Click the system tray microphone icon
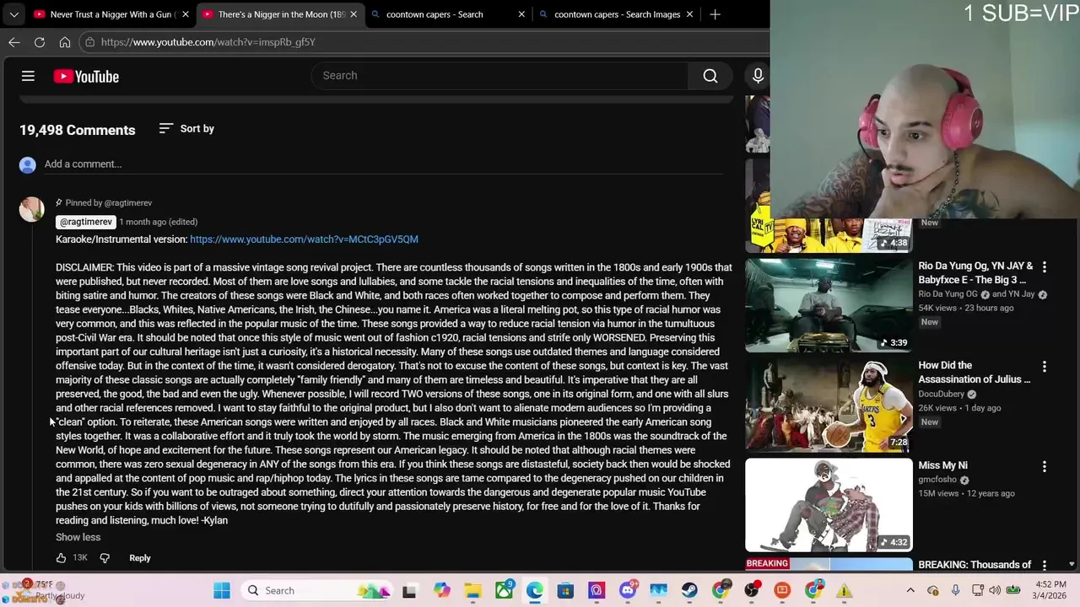This screenshot has width=1080, height=607. [955, 590]
